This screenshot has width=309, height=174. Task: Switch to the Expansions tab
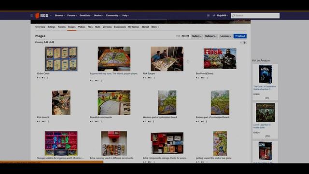(120, 27)
